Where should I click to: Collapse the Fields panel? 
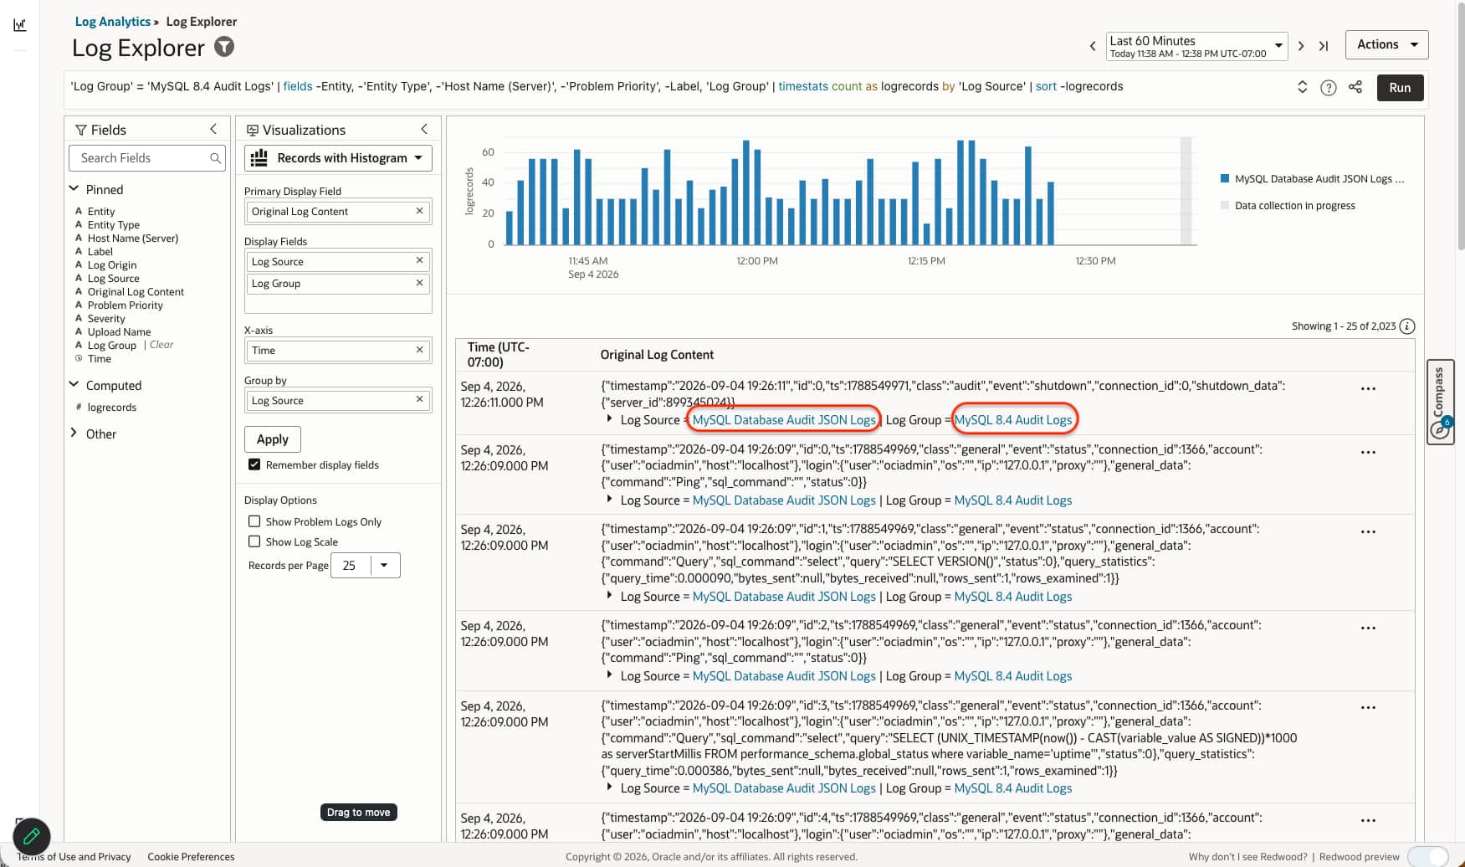point(213,129)
